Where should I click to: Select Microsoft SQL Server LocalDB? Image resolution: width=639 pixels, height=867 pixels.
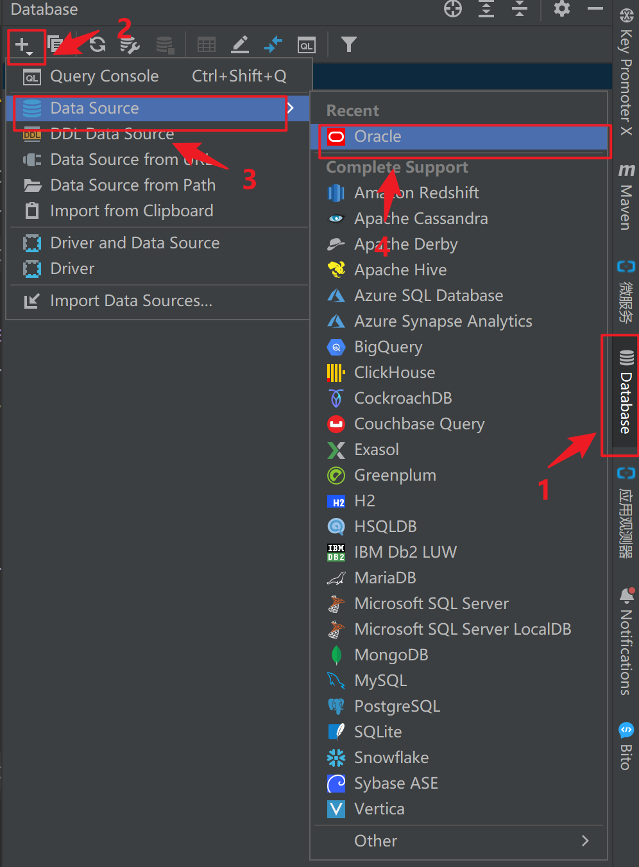tap(459, 630)
